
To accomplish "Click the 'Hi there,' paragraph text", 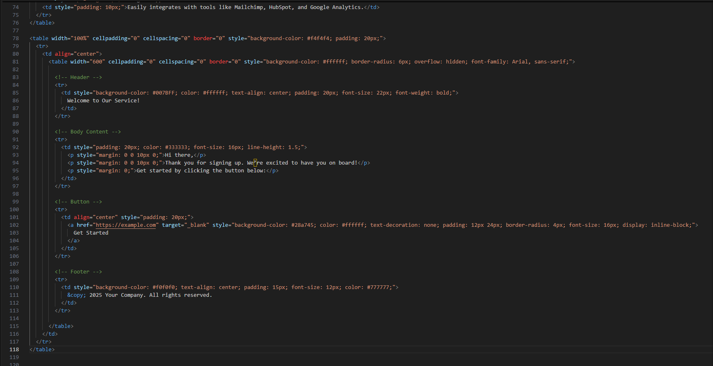I will tap(179, 155).
